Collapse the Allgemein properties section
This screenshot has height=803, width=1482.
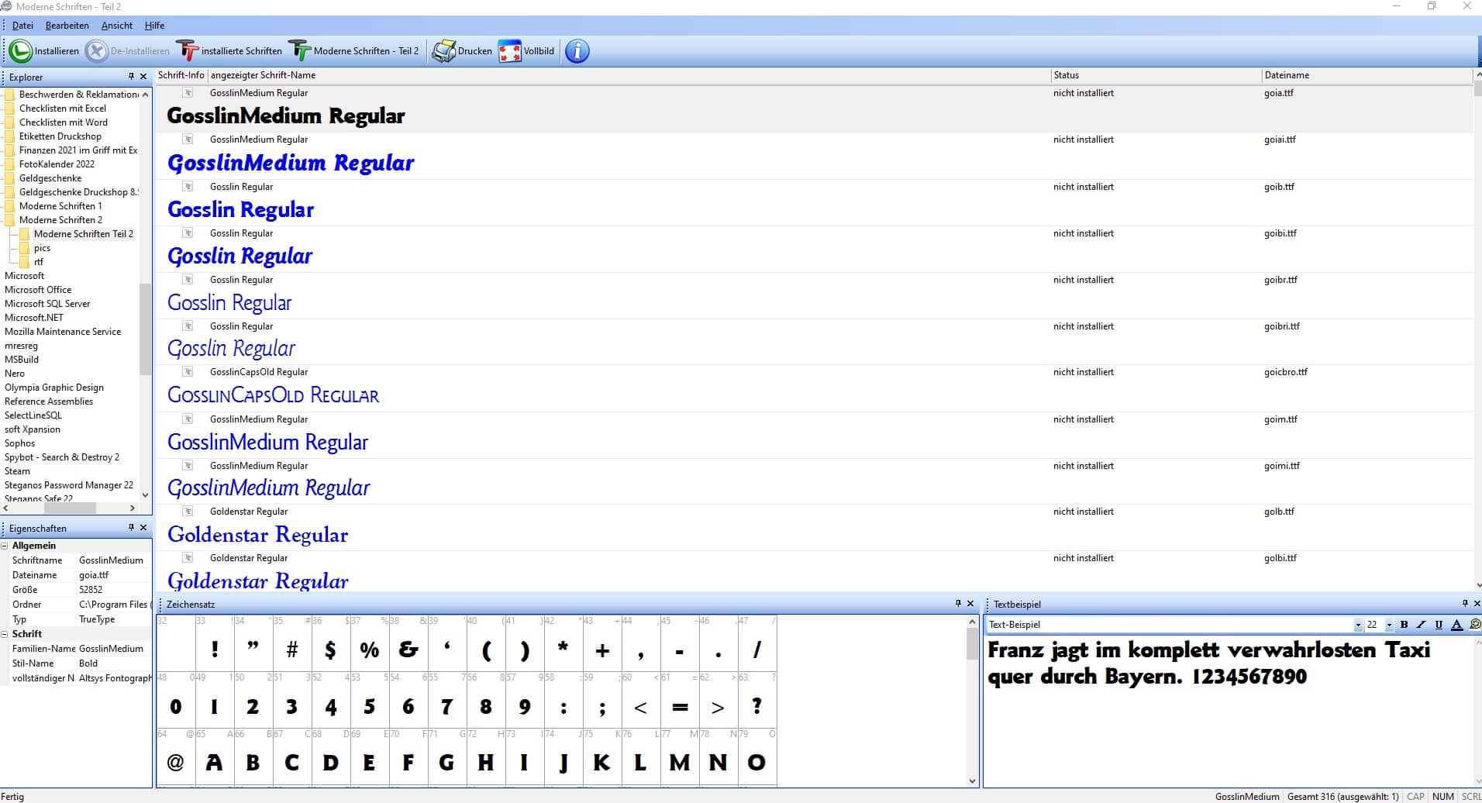[x=5, y=546]
